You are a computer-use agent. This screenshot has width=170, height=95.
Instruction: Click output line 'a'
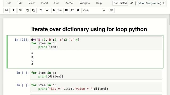(x=32, y=53)
